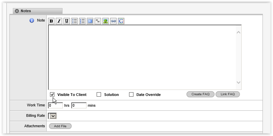Focus the Work Time hours field
The height and width of the screenshot is (136, 273).
point(55,105)
